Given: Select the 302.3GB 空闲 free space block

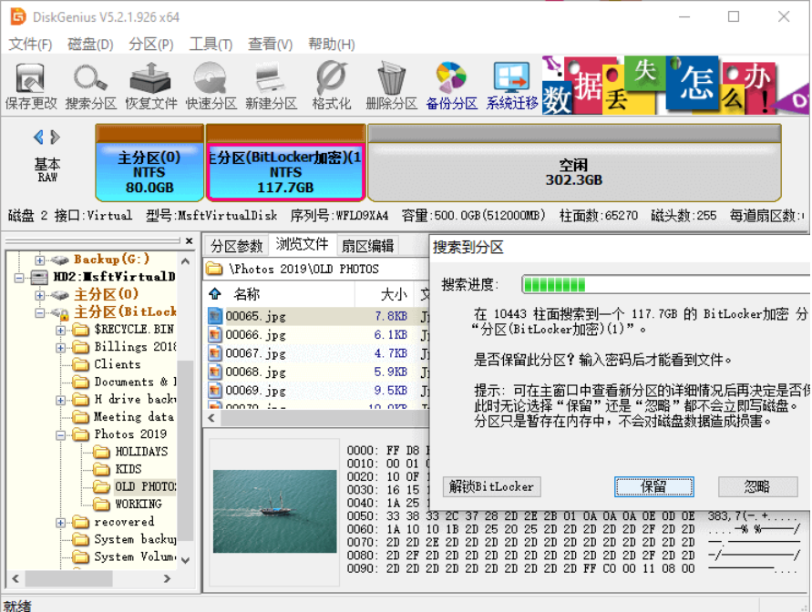Looking at the screenshot, I should click(x=574, y=162).
